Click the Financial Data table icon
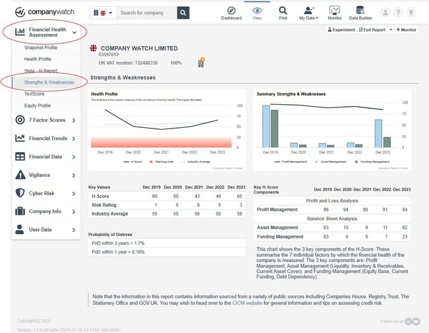The image size is (429, 333). (x=20, y=156)
